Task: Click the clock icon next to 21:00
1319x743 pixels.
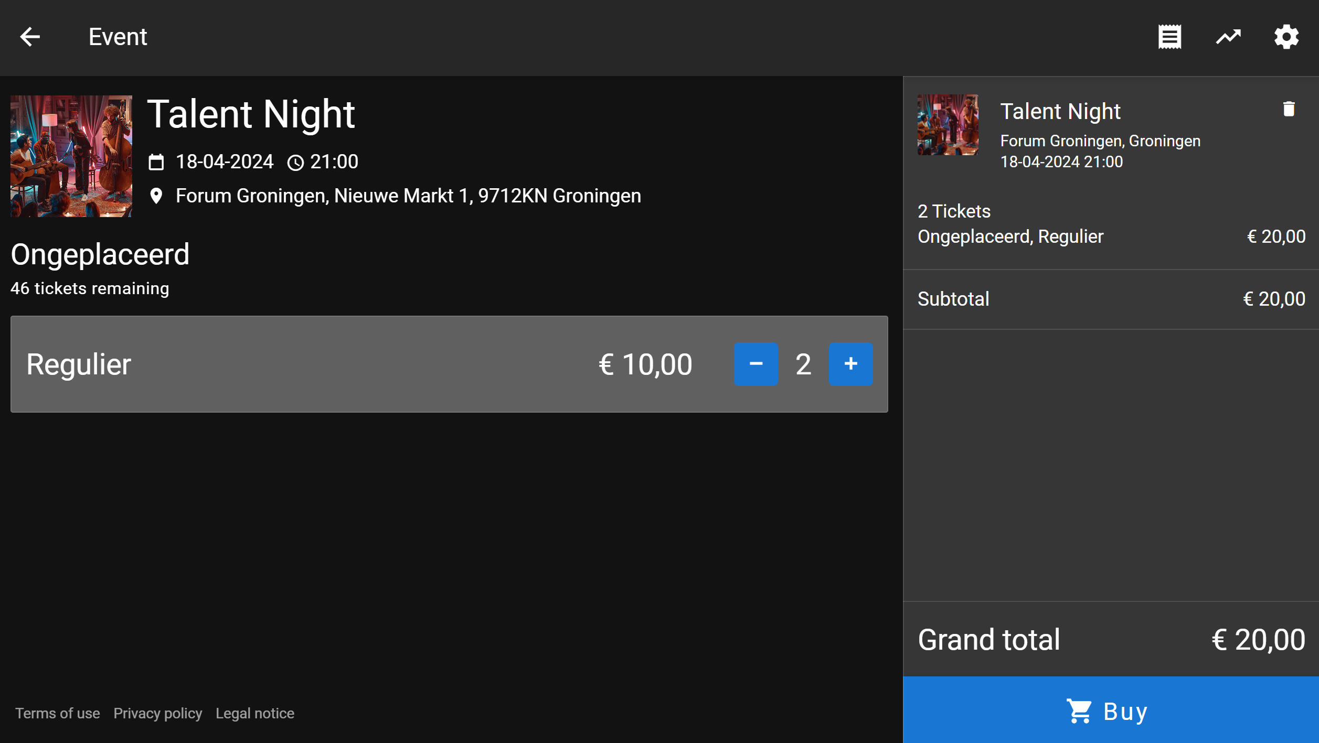Action: (x=295, y=163)
